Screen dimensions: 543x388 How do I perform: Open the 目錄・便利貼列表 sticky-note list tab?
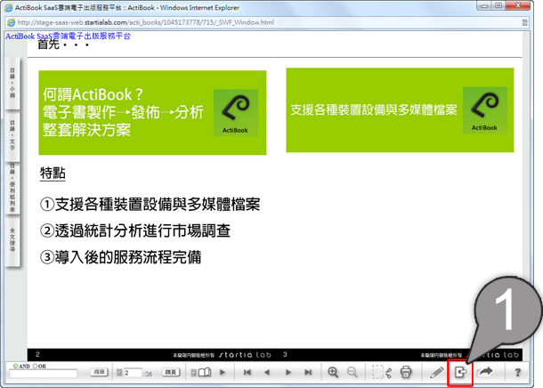pos(12,187)
